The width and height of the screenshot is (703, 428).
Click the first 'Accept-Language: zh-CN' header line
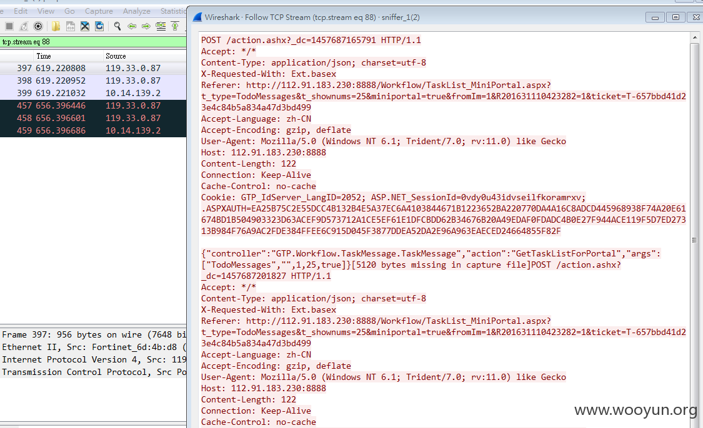256,119
